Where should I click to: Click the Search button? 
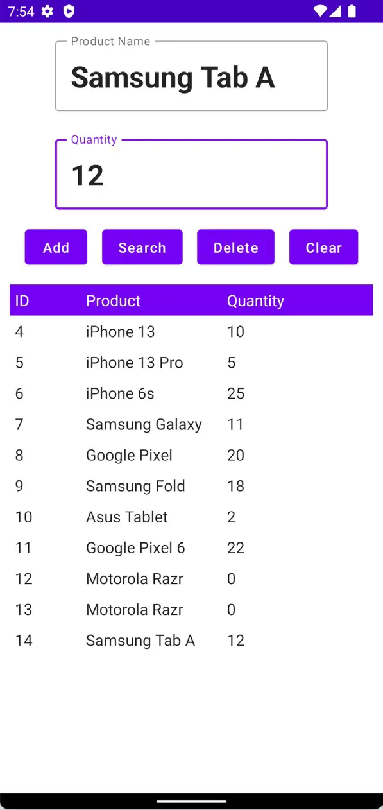142,247
